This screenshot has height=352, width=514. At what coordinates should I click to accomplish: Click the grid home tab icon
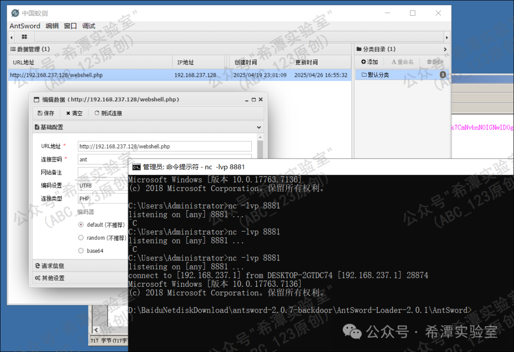[24, 37]
